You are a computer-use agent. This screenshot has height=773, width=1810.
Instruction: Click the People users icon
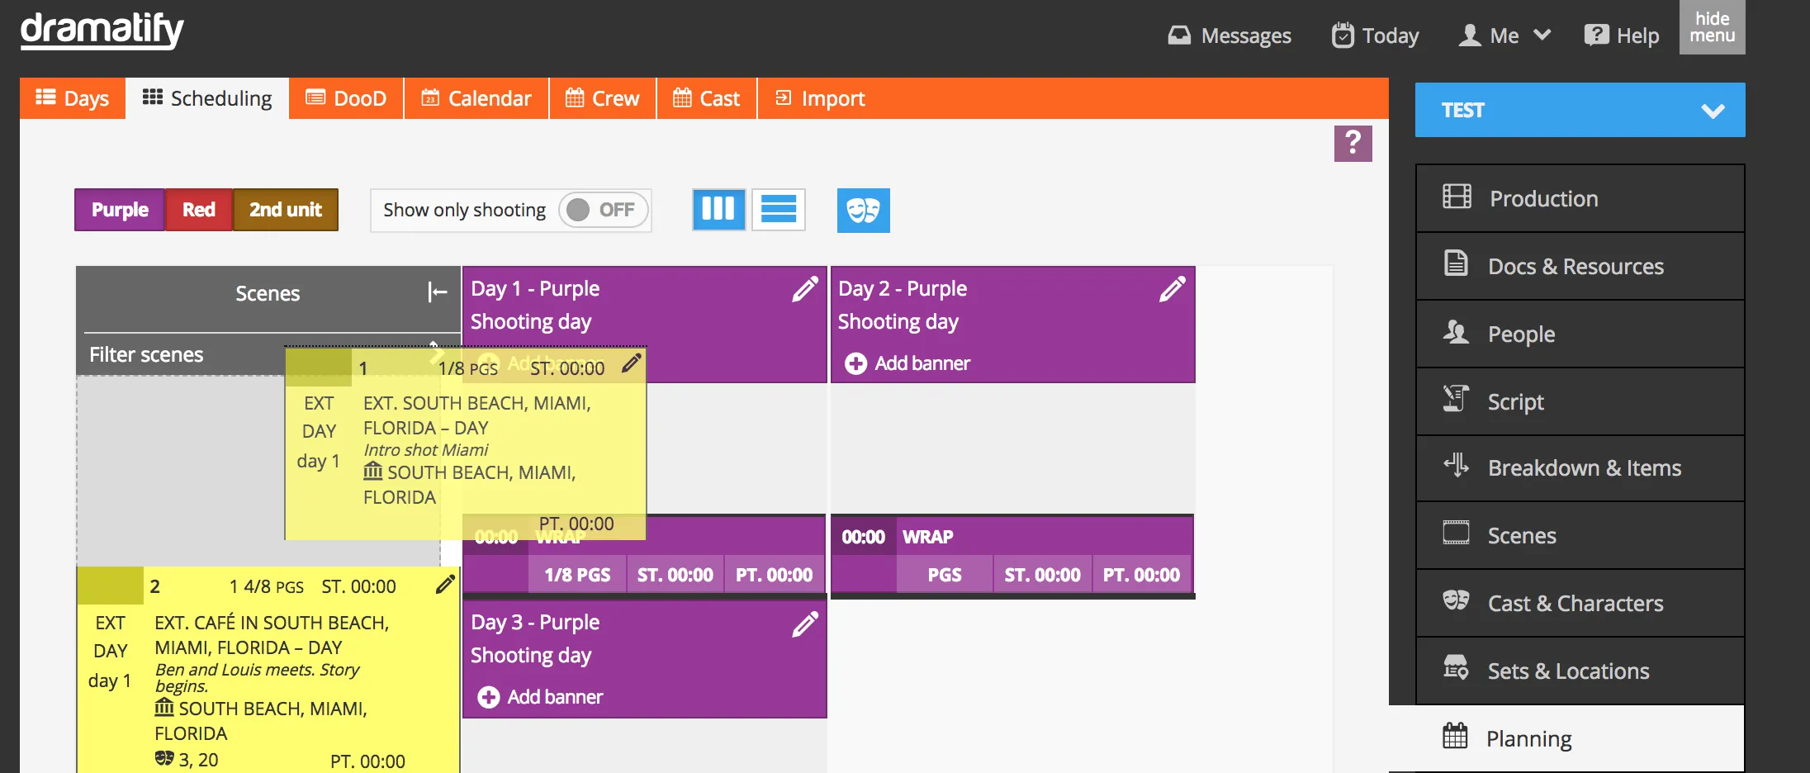1456,332
